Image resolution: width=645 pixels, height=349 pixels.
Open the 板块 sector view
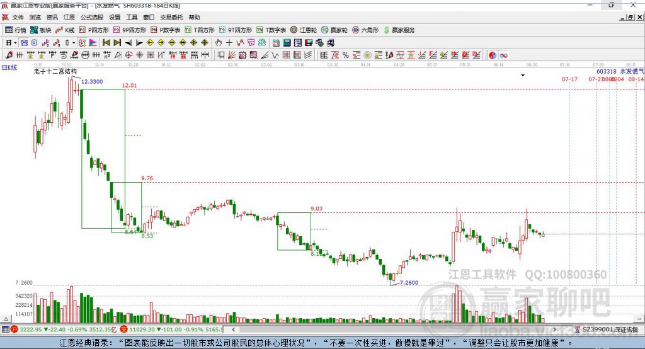(41, 30)
